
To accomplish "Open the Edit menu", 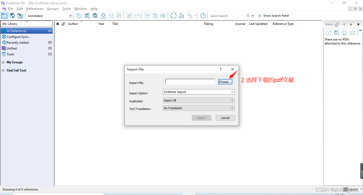I will click(x=20, y=9).
